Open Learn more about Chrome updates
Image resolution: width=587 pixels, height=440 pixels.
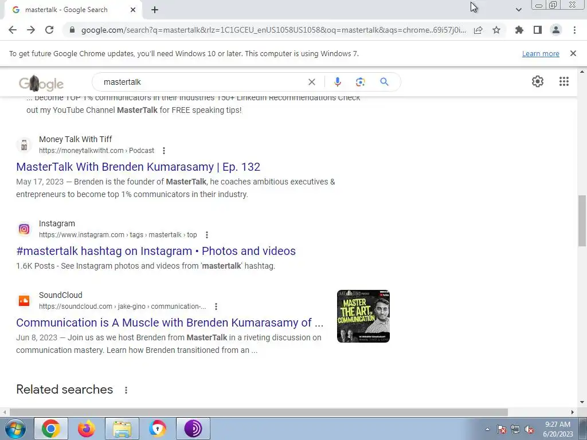(x=541, y=53)
